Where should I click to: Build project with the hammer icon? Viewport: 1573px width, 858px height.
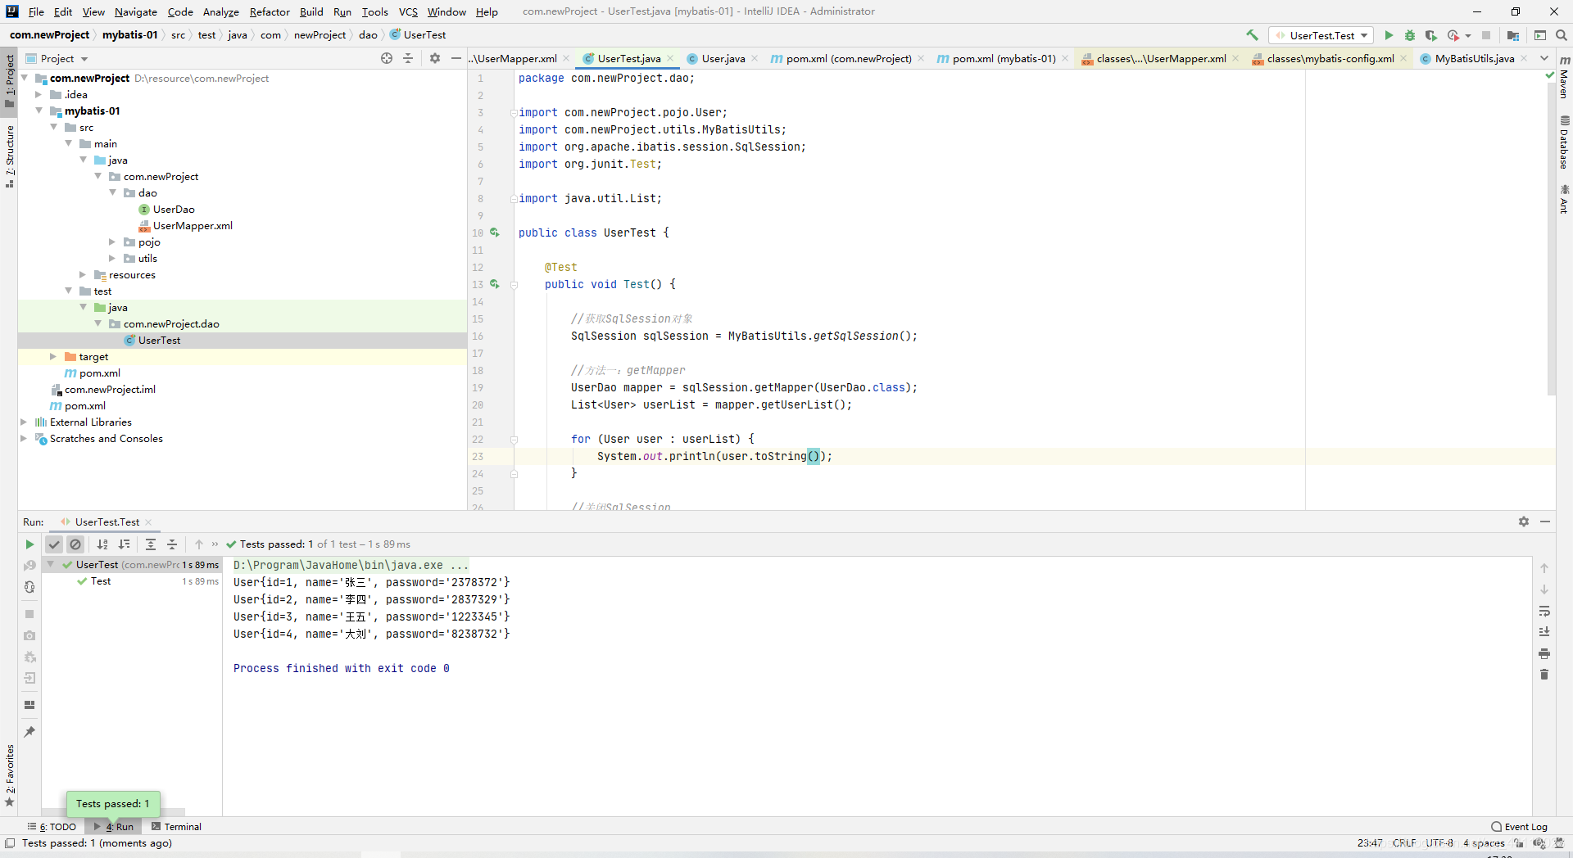[x=1252, y=35]
